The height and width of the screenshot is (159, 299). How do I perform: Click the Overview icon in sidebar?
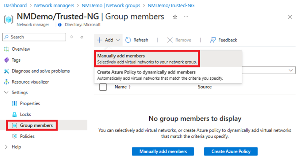pyautogui.click(x=6, y=49)
